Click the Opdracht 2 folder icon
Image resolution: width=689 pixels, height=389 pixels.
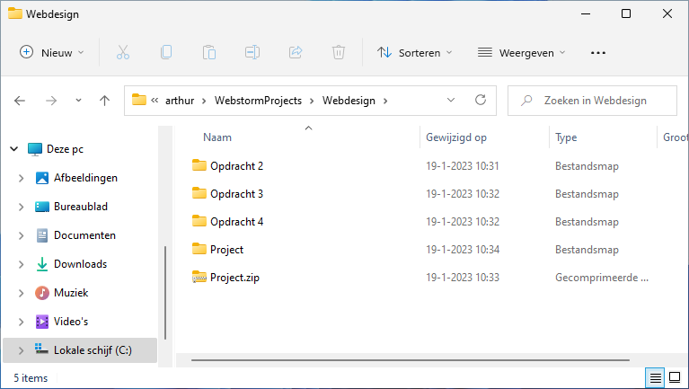point(199,165)
